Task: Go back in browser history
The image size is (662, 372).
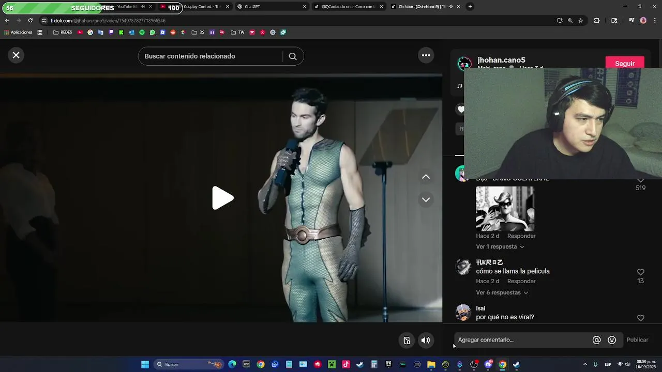Action: pyautogui.click(x=7, y=20)
